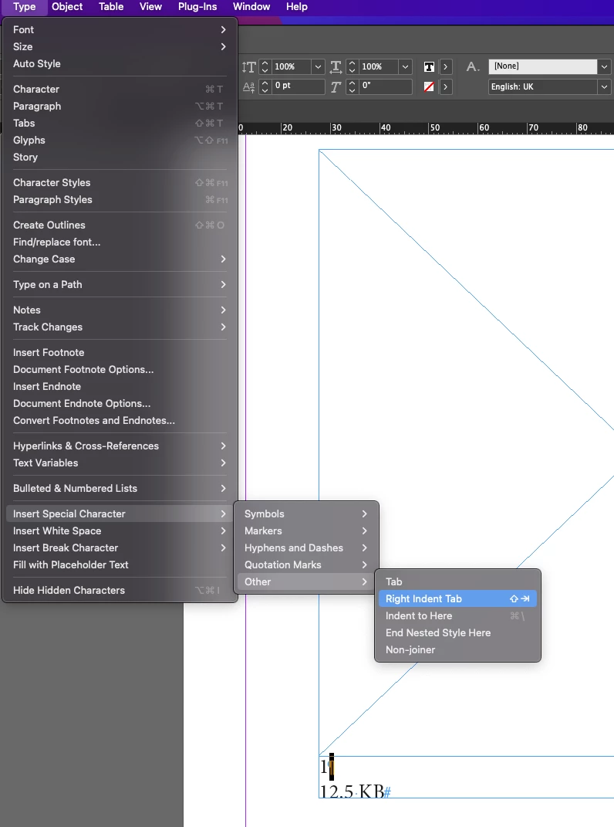Click the vertical scale icon

(248, 67)
